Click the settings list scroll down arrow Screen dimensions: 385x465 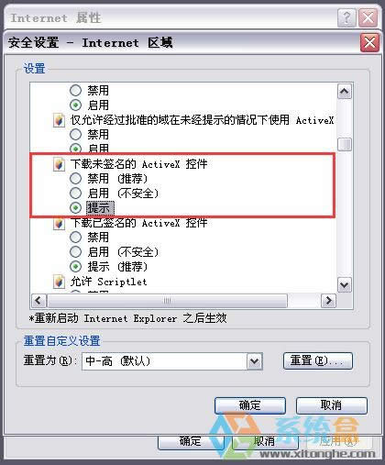tap(345, 285)
